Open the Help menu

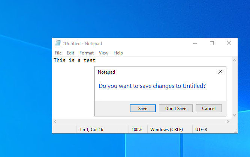pyautogui.click(x=118, y=53)
